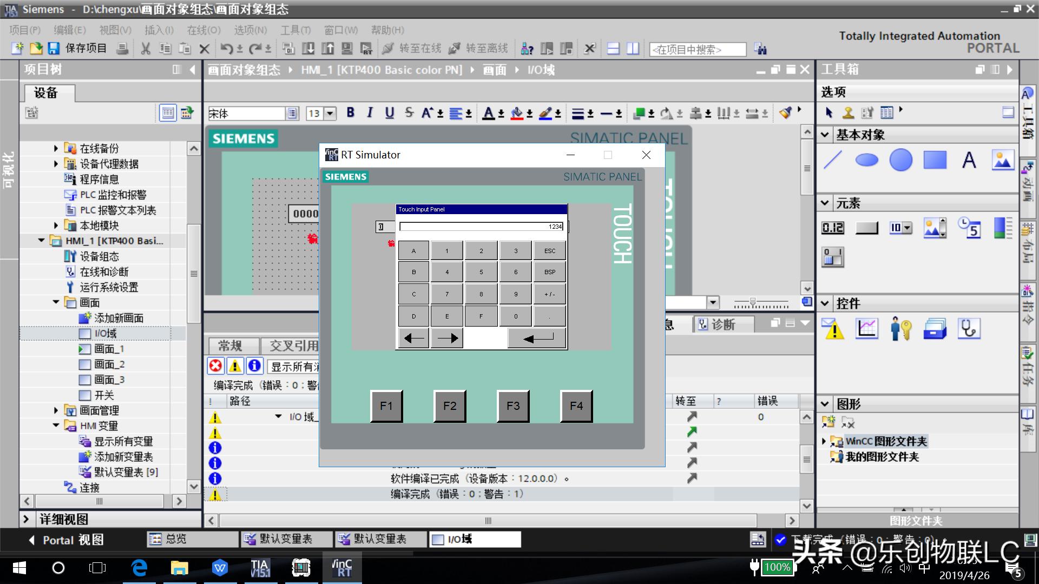Click ESC key on touch keypad
Screen dimensions: 1039x584
click(550, 250)
